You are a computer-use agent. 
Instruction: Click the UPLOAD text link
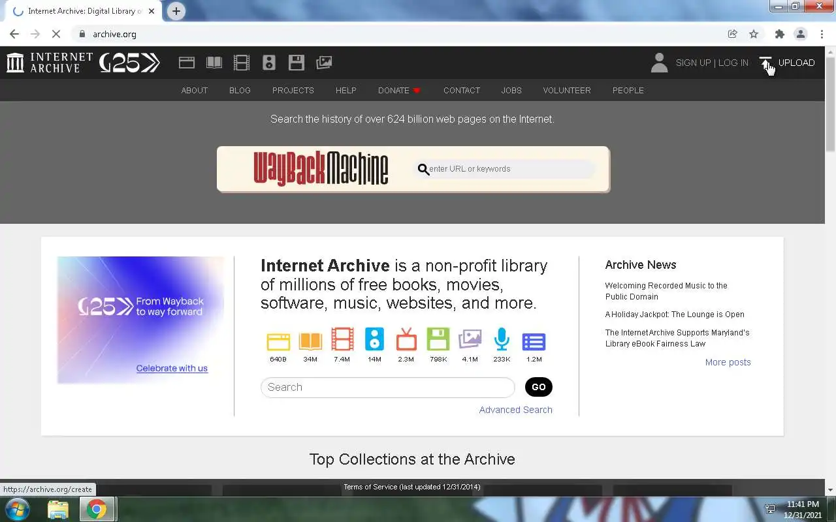pos(797,63)
